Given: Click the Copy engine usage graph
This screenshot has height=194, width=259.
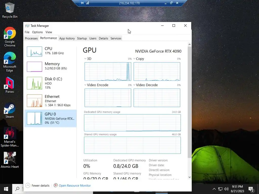Looking at the screenshot, I should pos(157,71).
